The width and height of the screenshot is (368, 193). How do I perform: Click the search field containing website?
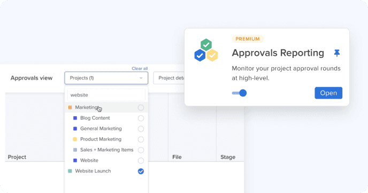tap(106, 95)
